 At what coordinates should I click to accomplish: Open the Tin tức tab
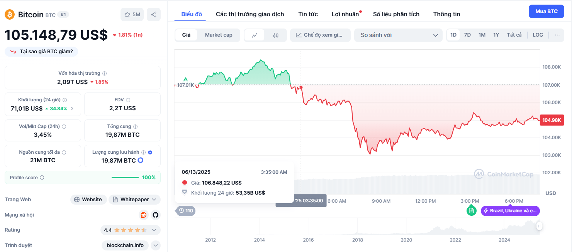pos(308,14)
